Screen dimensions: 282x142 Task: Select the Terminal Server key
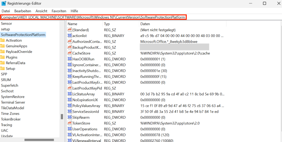pos(13,102)
